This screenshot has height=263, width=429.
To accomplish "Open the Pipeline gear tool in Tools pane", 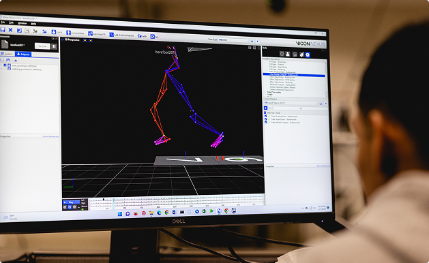I will point(308,55).
